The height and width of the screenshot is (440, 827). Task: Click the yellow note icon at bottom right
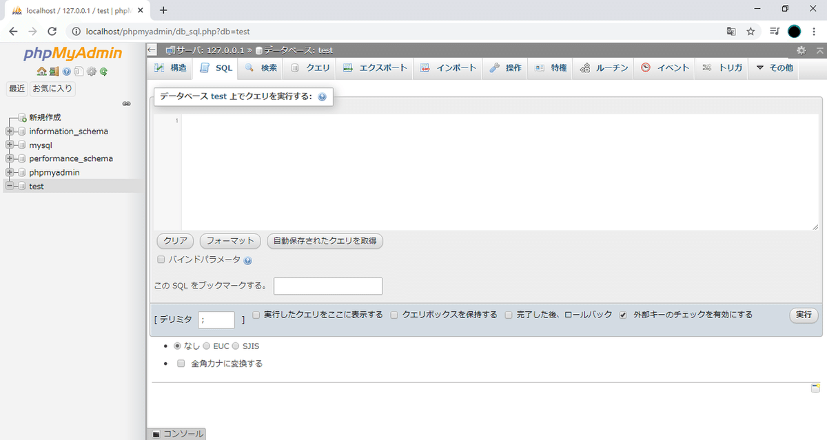pyautogui.click(x=815, y=388)
